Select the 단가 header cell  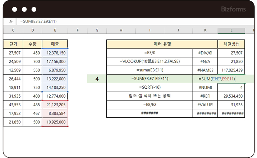[x=13, y=44]
